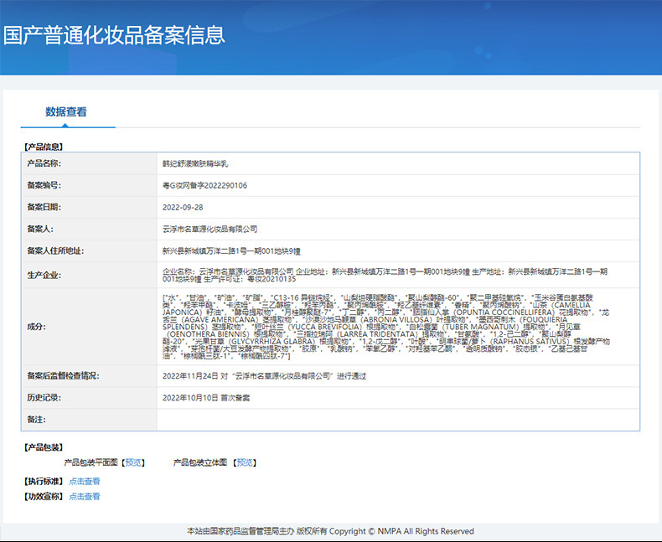The image size is (662, 542).
Task: Click the registrant company name value
Action: click(x=209, y=229)
